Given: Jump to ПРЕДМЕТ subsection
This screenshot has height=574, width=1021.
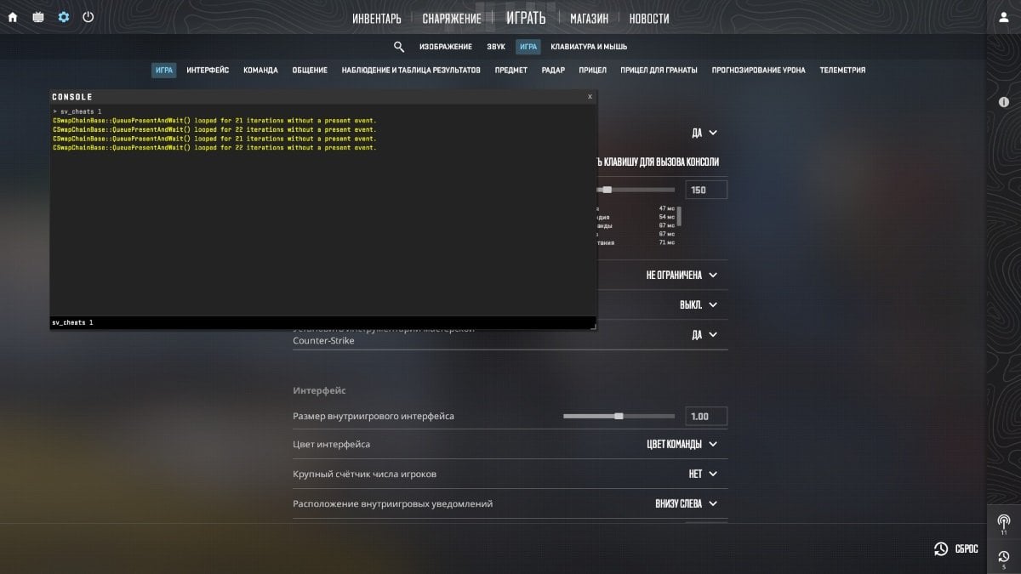Looking at the screenshot, I should point(511,70).
